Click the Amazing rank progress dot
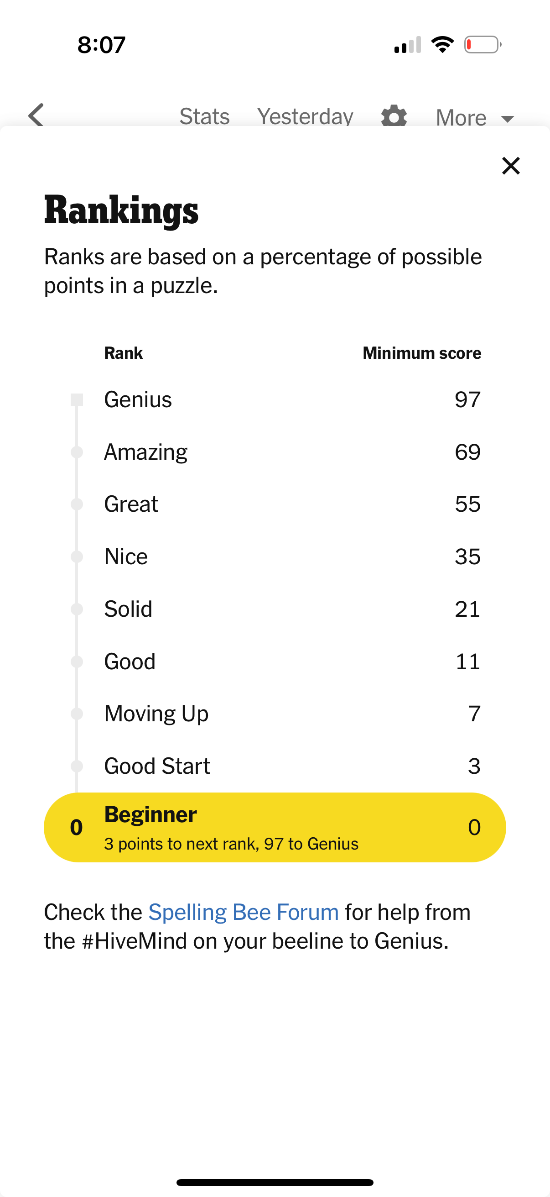 click(x=77, y=451)
